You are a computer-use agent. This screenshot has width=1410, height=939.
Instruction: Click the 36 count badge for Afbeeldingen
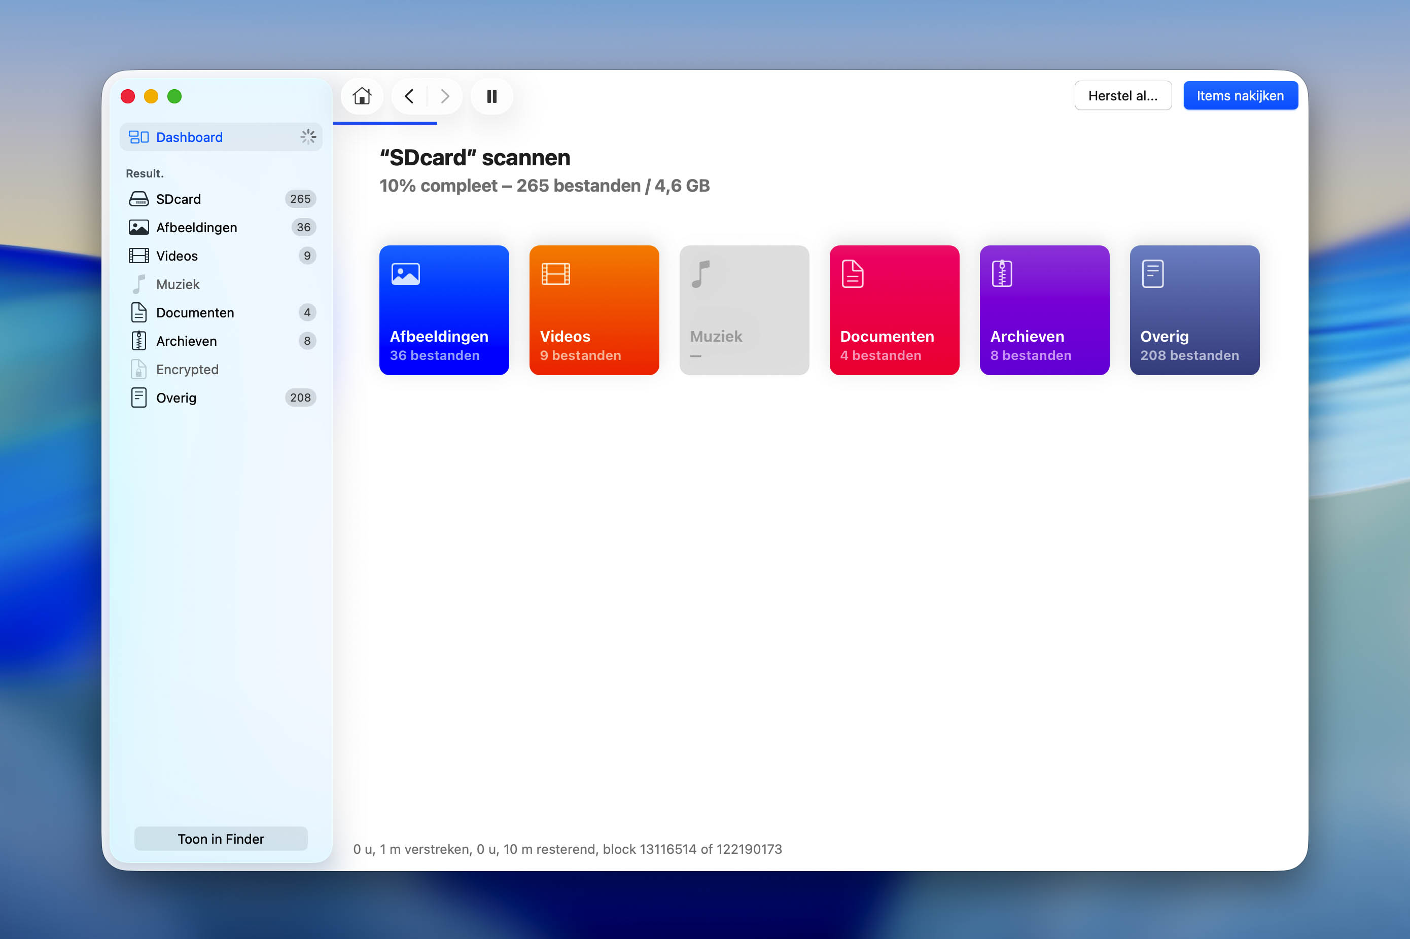pyautogui.click(x=304, y=228)
